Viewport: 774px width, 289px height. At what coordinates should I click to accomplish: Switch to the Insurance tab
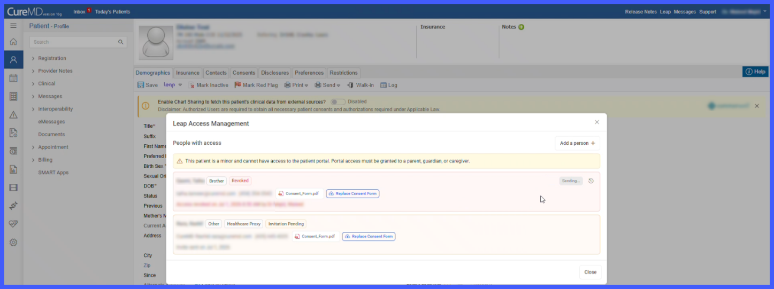(x=188, y=73)
